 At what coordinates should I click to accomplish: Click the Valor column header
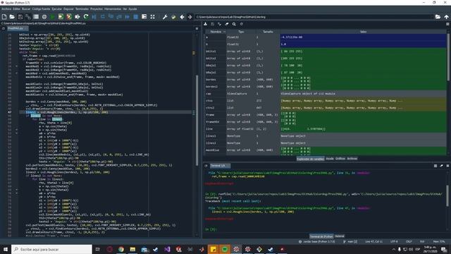(364, 32)
